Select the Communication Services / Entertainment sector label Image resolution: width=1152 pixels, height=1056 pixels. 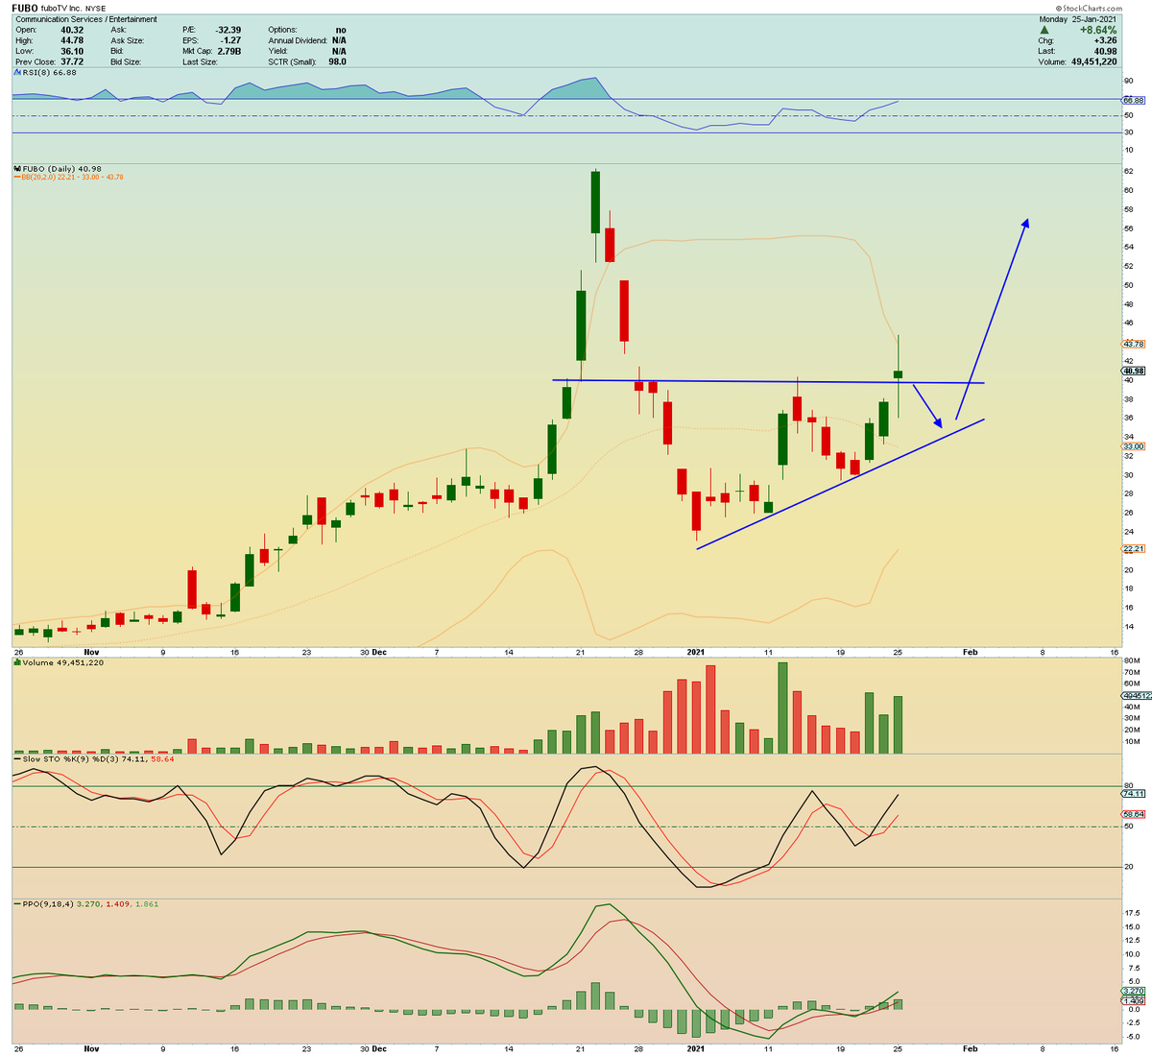pyautogui.click(x=86, y=18)
